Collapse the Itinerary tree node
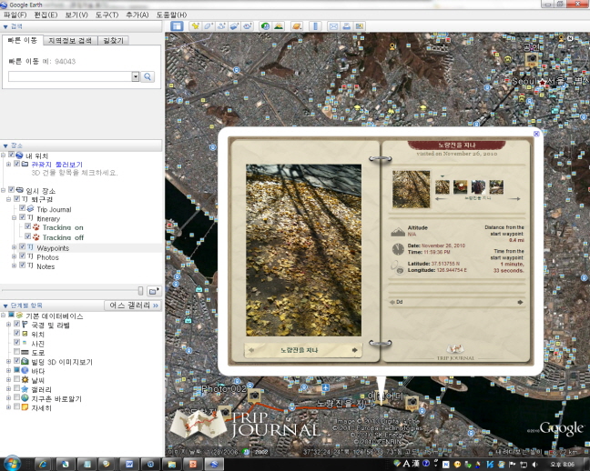The height and width of the screenshot is (471, 590). pos(14,217)
